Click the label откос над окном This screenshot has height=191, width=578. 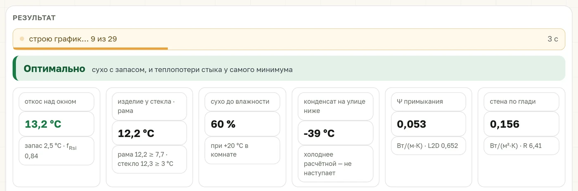[x=50, y=102]
